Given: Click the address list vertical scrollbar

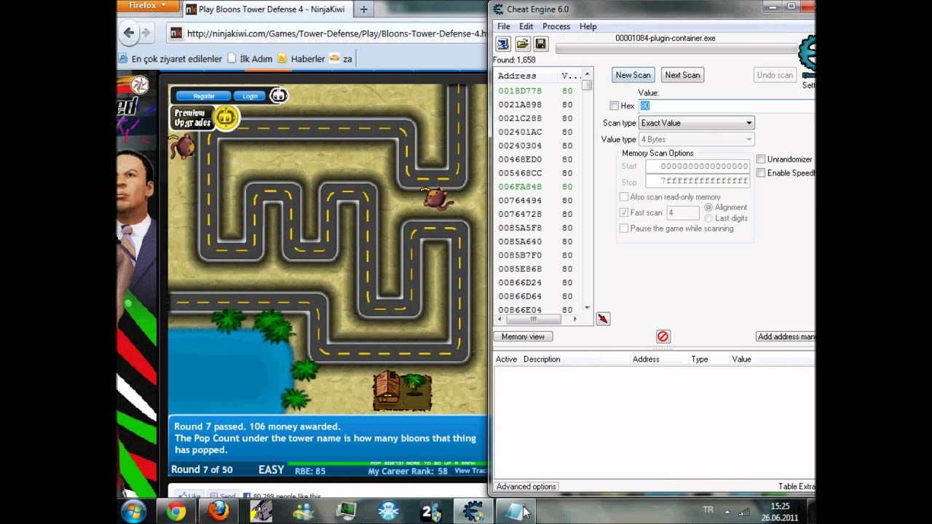Looking at the screenshot, I should [587, 191].
